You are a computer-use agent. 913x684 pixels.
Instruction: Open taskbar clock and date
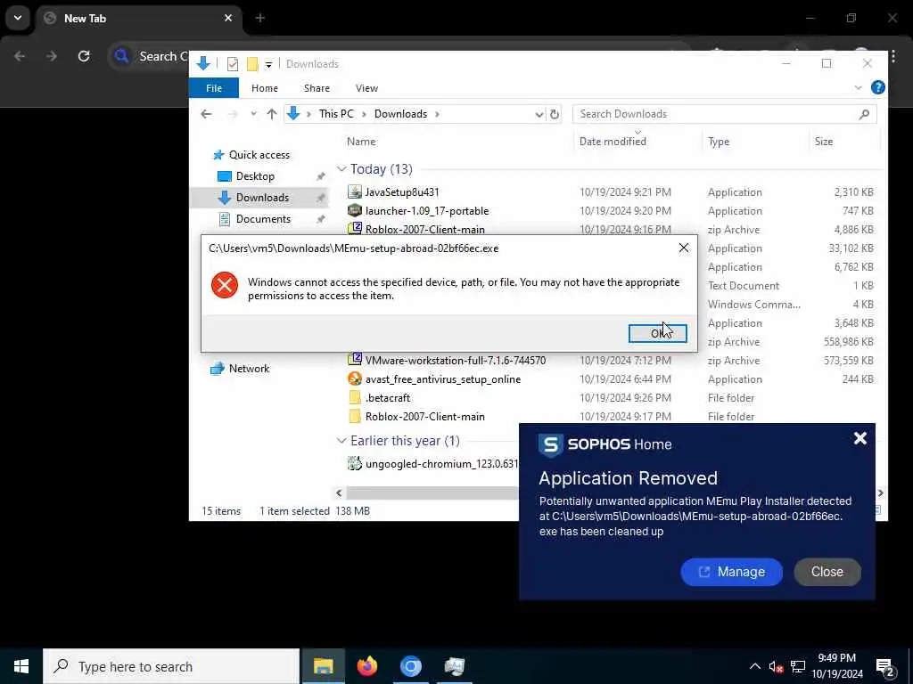tap(836, 666)
